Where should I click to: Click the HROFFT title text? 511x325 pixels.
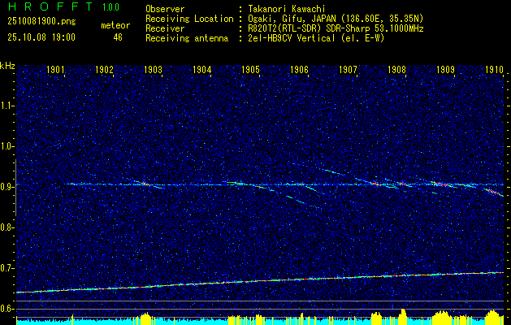pyautogui.click(x=50, y=6)
